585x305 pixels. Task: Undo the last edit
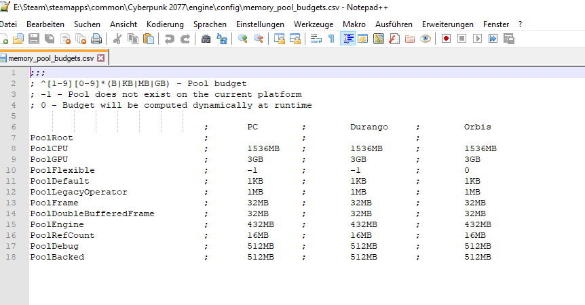tap(170, 39)
